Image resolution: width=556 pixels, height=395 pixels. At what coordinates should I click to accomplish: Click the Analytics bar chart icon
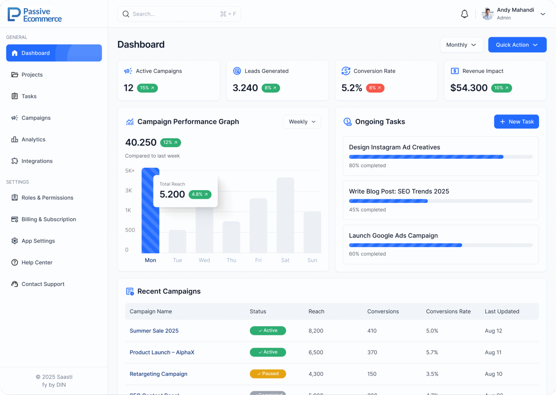click(14, 139)
